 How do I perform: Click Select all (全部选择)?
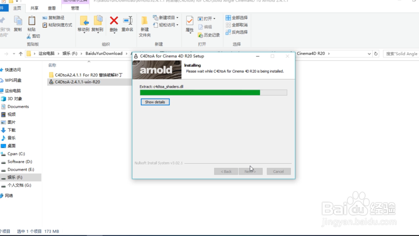coord(237,18)
